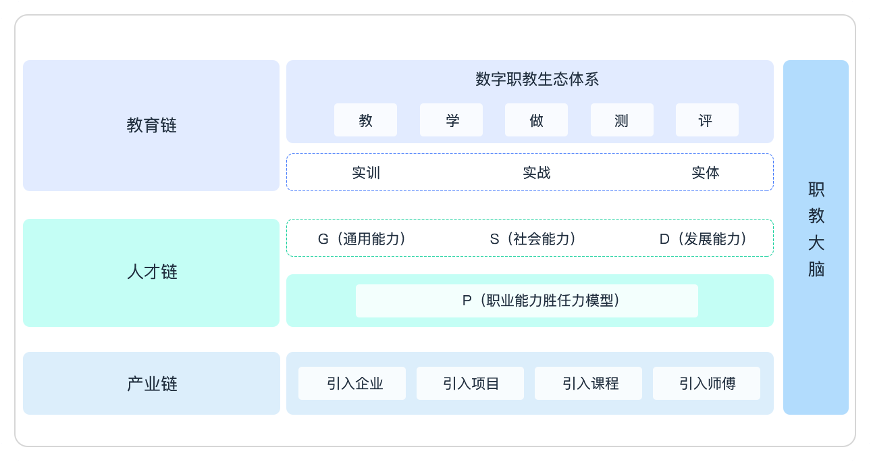This screenshot has width=871, height=462.
Task: Select the 教 tile
Action: 365,120
